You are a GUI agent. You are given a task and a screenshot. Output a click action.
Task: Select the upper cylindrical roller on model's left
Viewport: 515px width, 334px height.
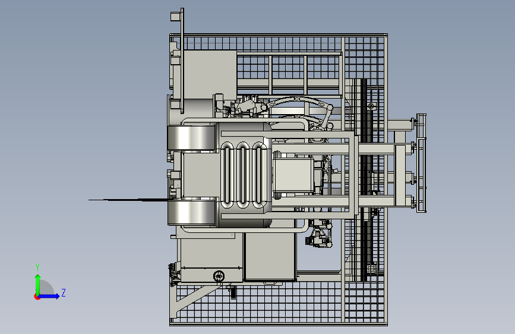pyautogui.click(x=192, y=138)
